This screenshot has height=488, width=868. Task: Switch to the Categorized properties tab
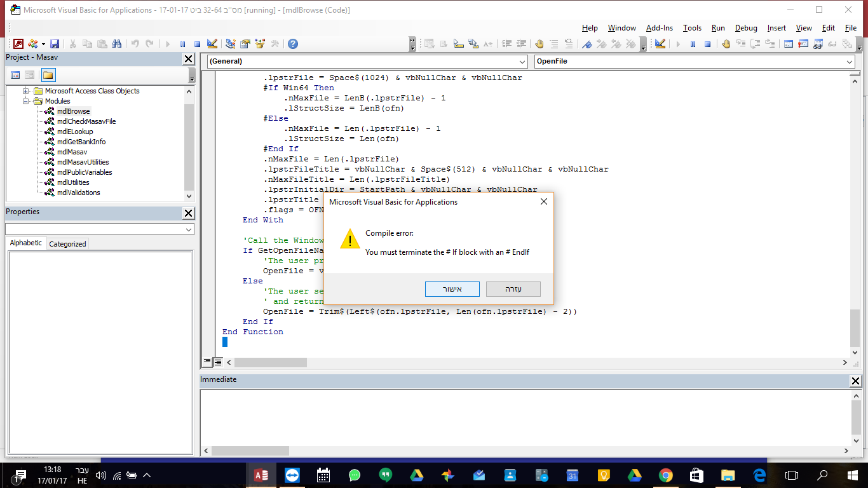[67, 244]
